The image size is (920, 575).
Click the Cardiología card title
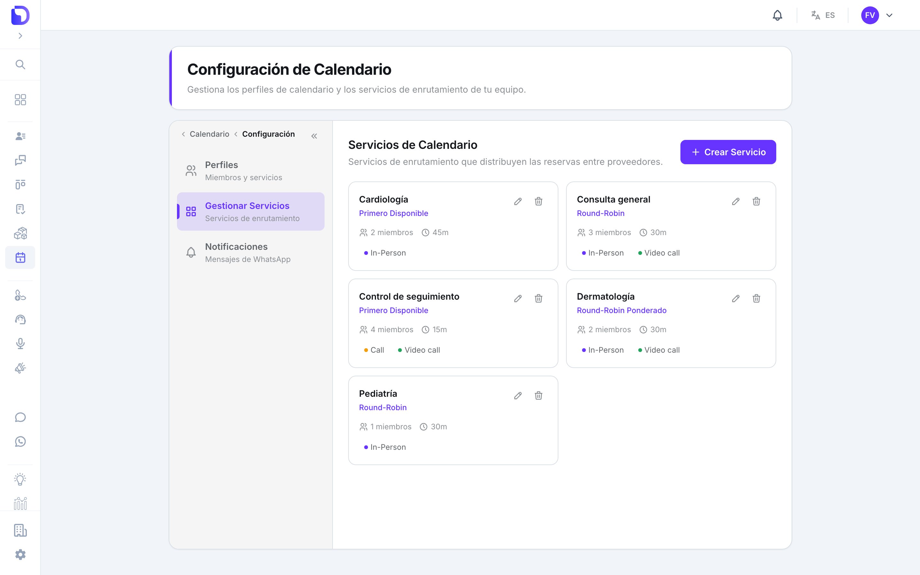383,199
